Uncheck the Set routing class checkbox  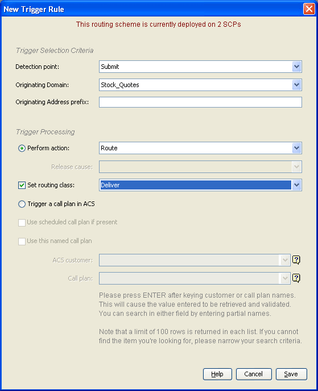(22, 185)
